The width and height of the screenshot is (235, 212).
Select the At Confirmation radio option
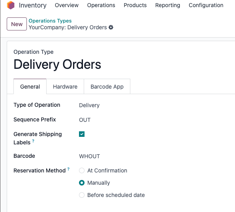(x=82, y=170)
